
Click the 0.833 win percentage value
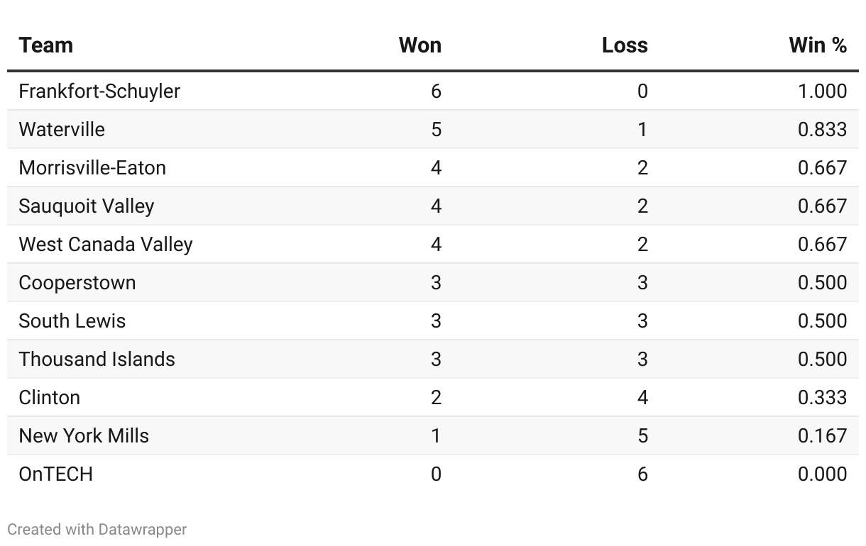822,129
